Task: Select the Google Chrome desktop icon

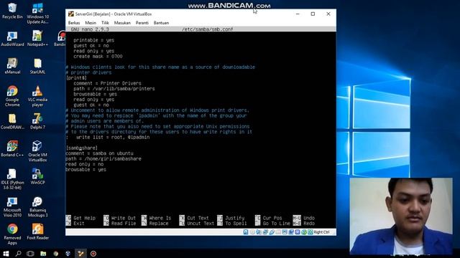Action: [x=12, y=96]
